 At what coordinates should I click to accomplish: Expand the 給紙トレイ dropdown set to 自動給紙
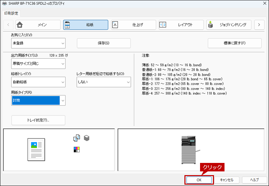38,82
